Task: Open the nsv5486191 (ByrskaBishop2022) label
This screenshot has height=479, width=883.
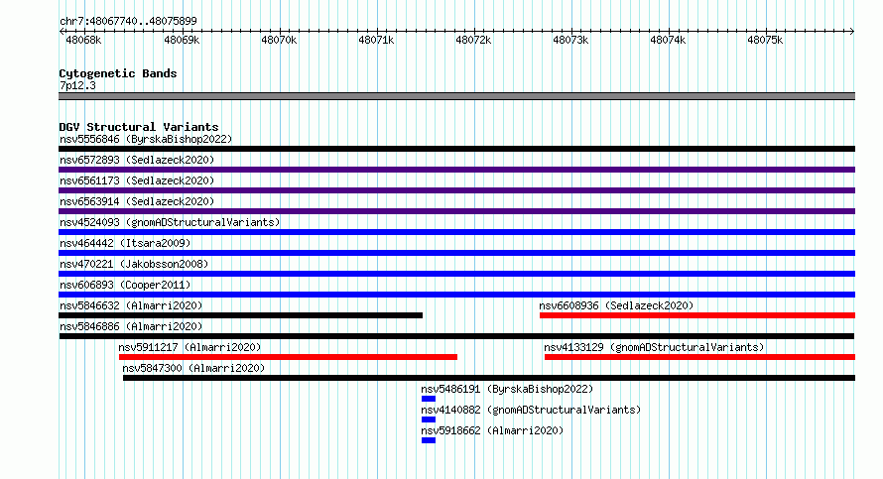Action: (507, 389)
